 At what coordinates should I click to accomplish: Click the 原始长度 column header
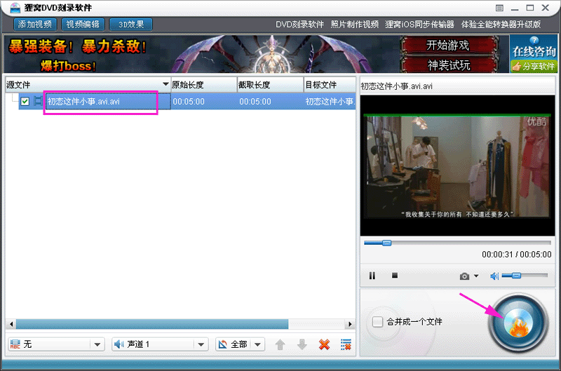tap(204, 85)
